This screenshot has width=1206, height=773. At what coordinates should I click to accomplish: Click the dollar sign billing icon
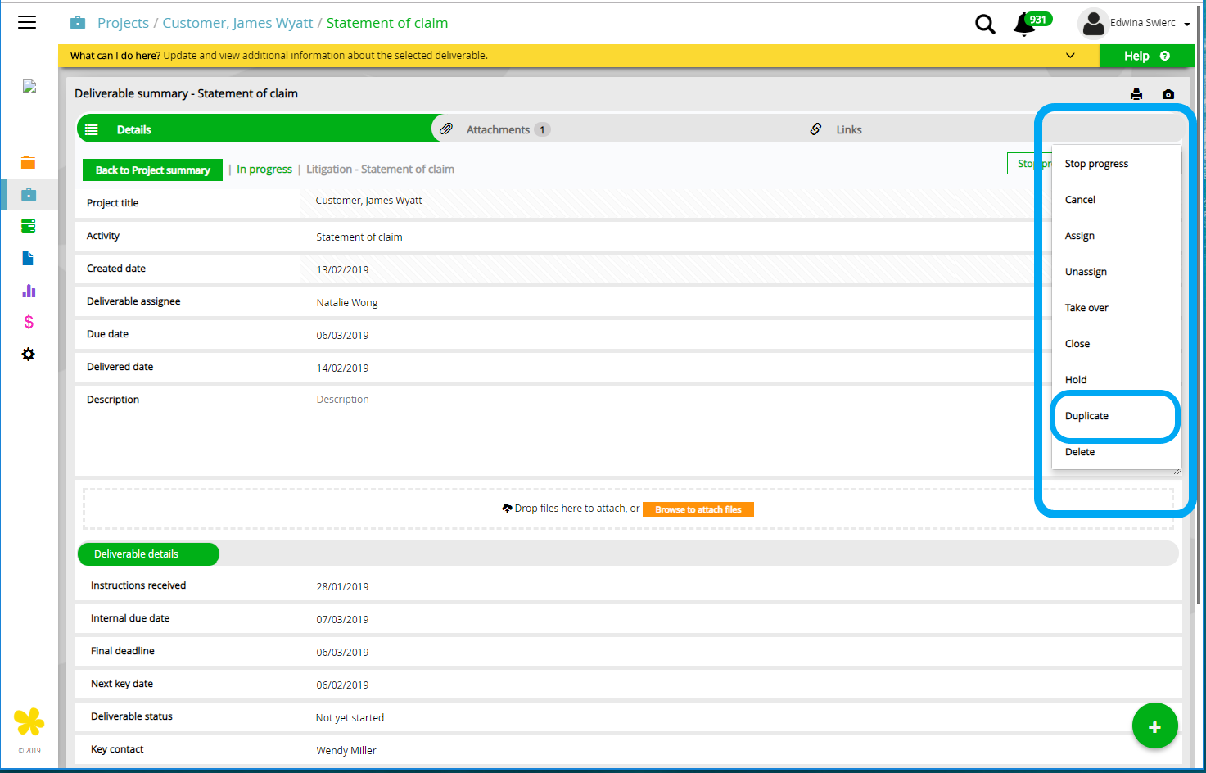coord(29,322)
